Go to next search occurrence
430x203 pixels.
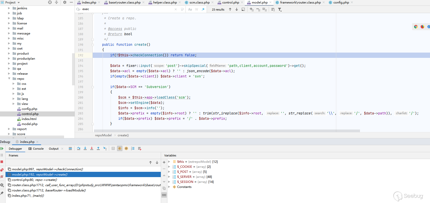237,10
